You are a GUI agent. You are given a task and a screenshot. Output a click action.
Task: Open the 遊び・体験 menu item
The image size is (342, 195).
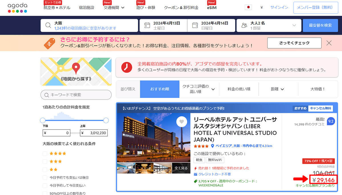[x=146, y=8]
